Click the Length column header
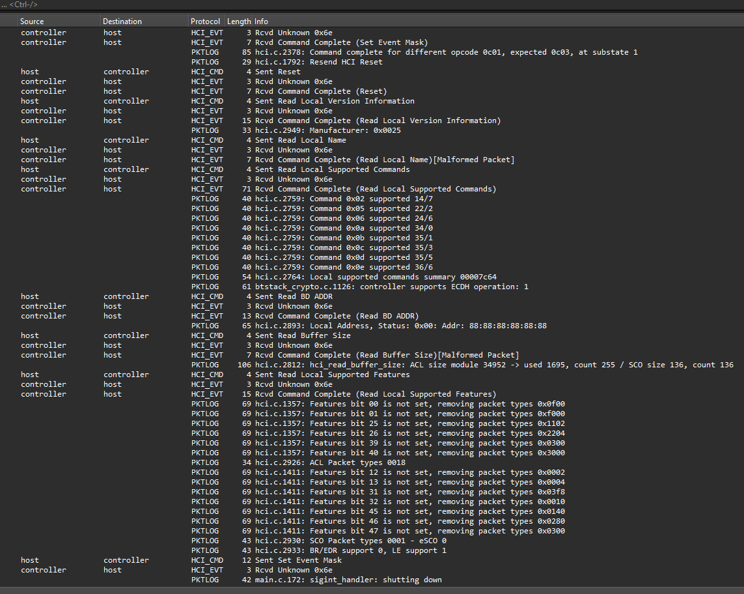744x594 pixels. [239, 21]
